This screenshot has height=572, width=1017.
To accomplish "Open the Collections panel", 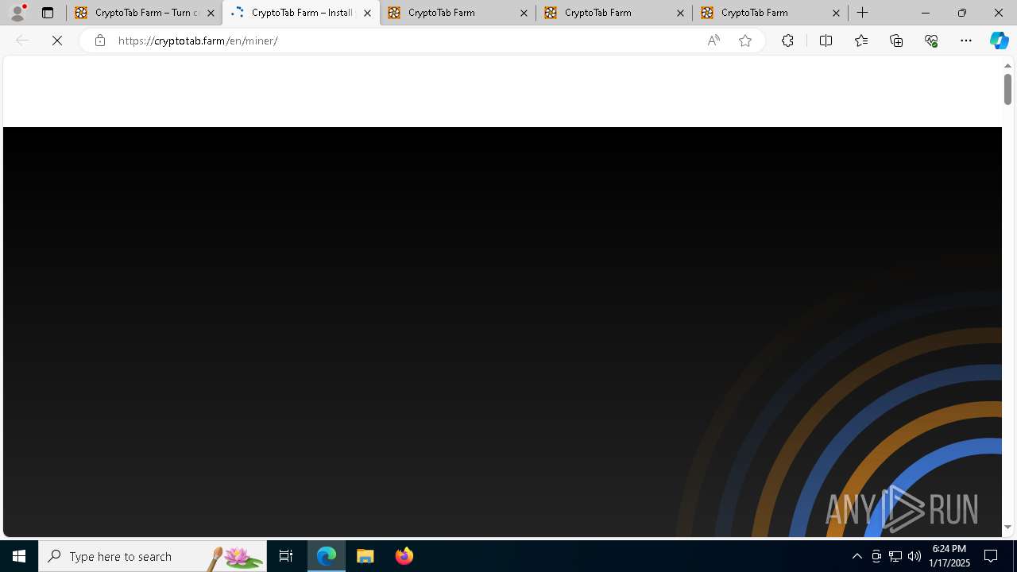I will click(x=896, y=41).
